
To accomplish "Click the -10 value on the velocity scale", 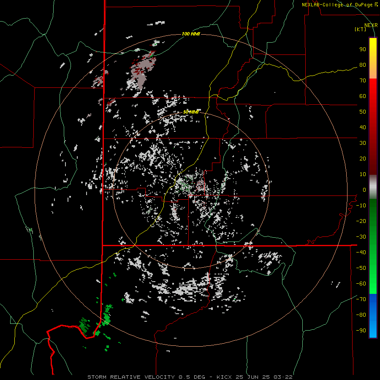I will pyautogui.click(x=361, y=206).
